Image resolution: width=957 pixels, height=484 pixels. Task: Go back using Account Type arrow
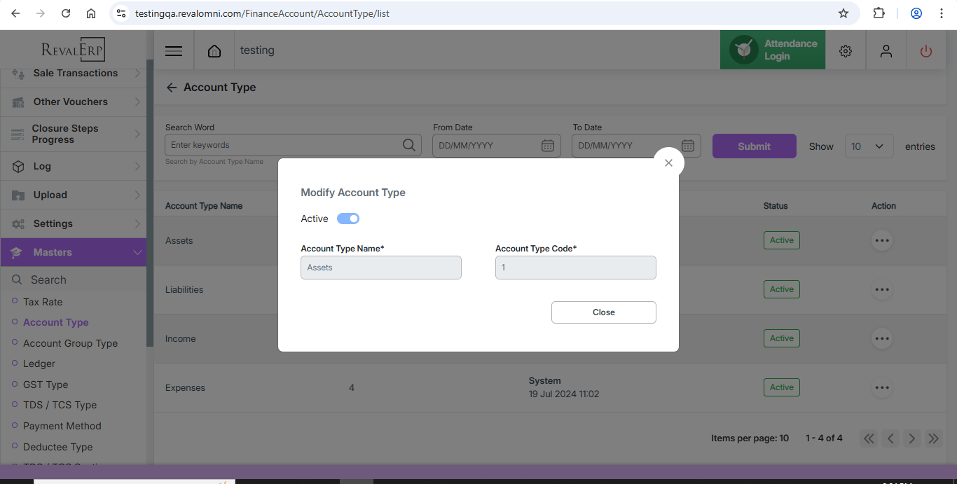tap(172, 88)
